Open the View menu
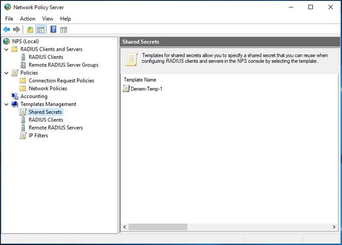The image size is (342, 245). click(x=47, y=19)
